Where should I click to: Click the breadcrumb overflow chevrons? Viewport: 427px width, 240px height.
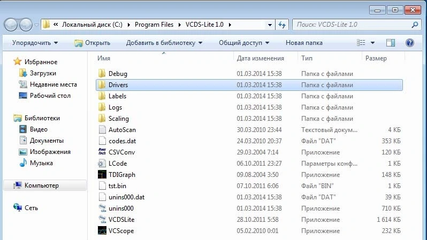pyautogui.click(x=56, y=25)
